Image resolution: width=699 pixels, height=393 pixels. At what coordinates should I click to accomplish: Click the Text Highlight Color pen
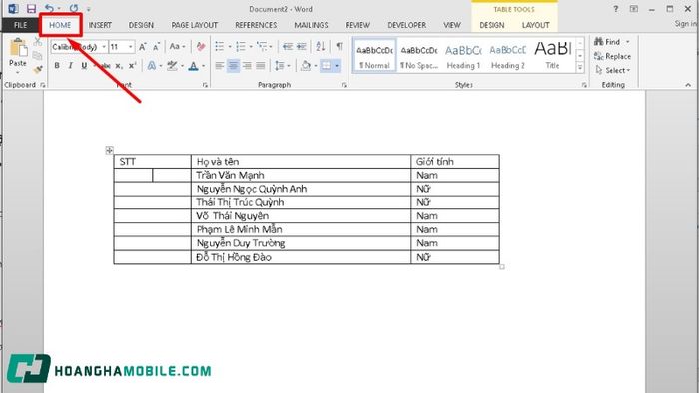pyautogui.click(x=172, y=66)
